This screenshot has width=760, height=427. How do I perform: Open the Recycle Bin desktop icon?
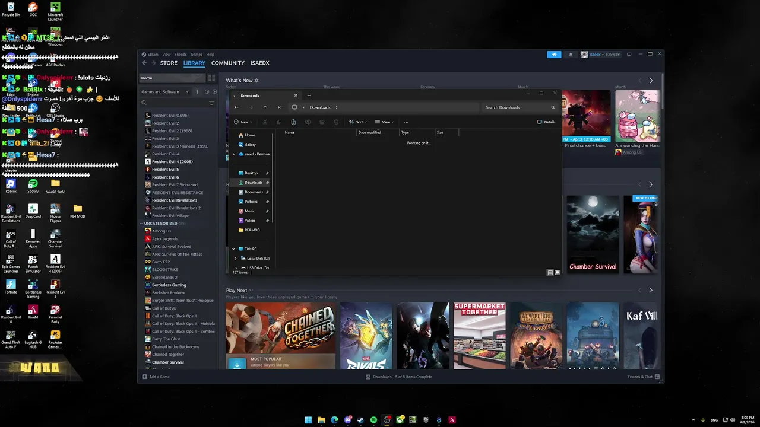coord(11,10)
